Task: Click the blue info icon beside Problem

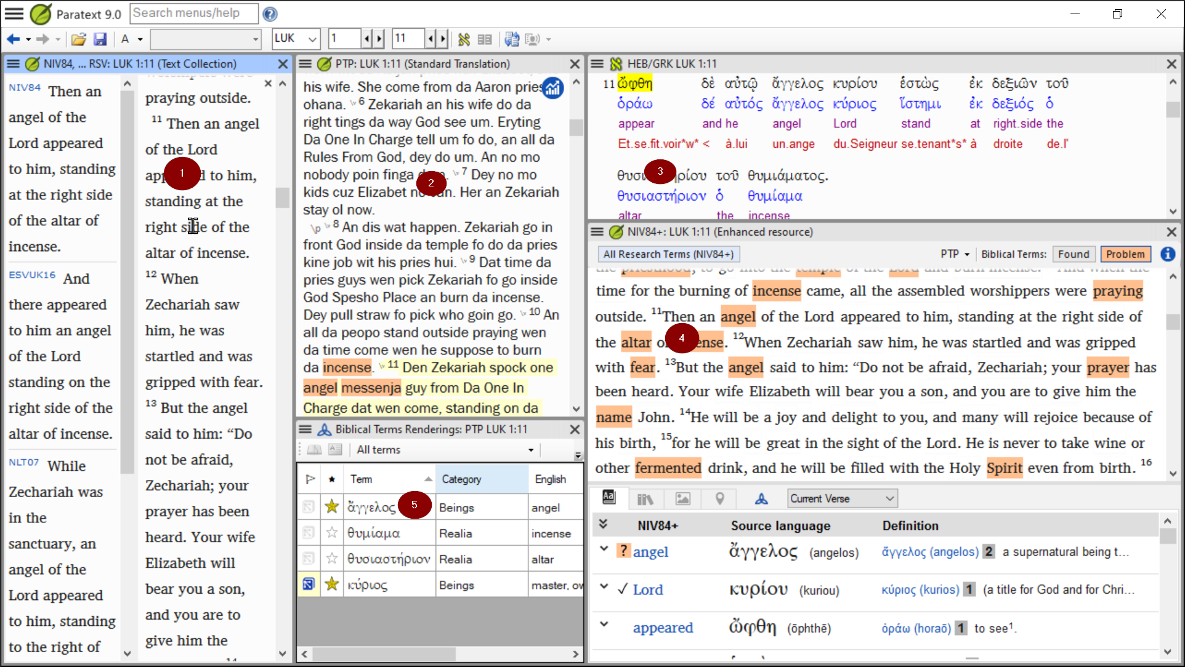Action: point(1167,254)
